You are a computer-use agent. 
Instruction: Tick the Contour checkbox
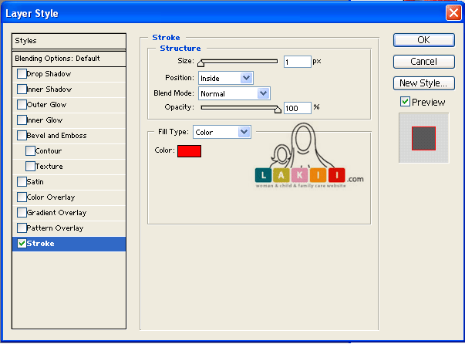click(x=30, y=151)
